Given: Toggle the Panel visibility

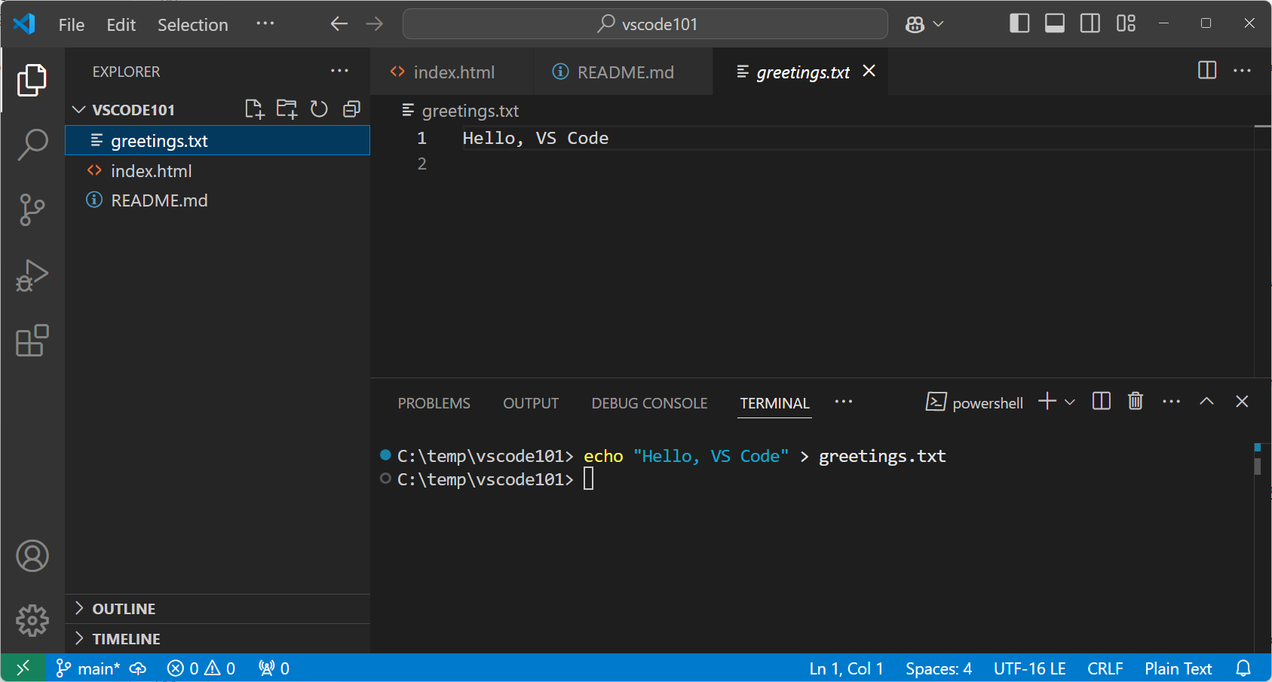Looking at the screenshot, I should pos(1054,23).
